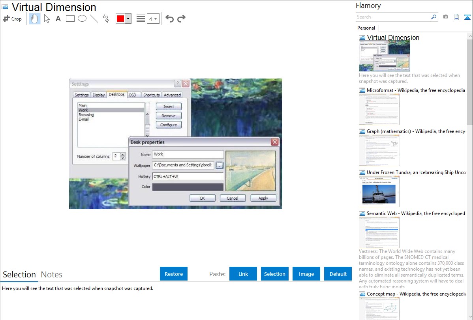Switch to the Notes tab
473x320 pixels.
point(52,275)
